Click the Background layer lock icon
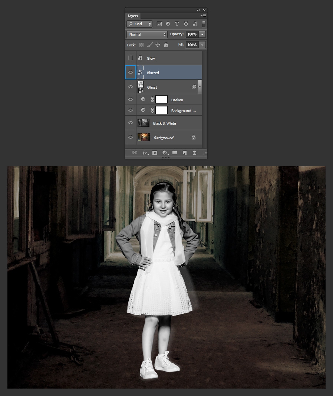The width and height of the screenshot is (333, 396). (x=194, y=137)
